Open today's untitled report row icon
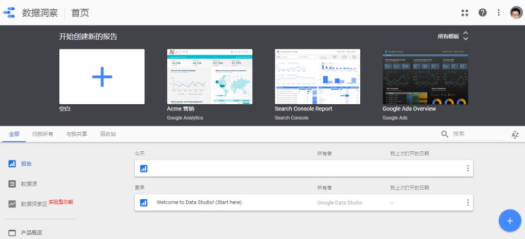The width and height of the screenshot is (525, 239). (x=143, y=169)
